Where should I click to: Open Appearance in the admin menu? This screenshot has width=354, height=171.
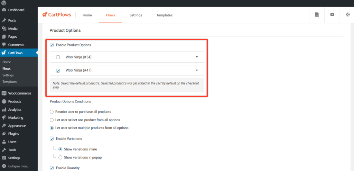(x=17, y=126)
